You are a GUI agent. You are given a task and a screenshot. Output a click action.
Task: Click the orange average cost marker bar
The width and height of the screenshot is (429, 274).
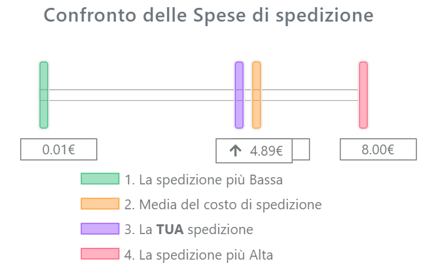pyautogui.click(x=256, y=95)
